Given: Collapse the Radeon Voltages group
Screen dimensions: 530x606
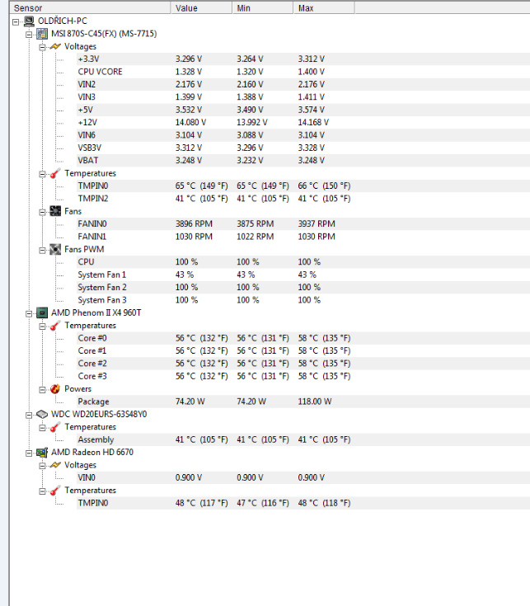Looking at the screenshot, I should pyautogui.click(x=43, y=466).
